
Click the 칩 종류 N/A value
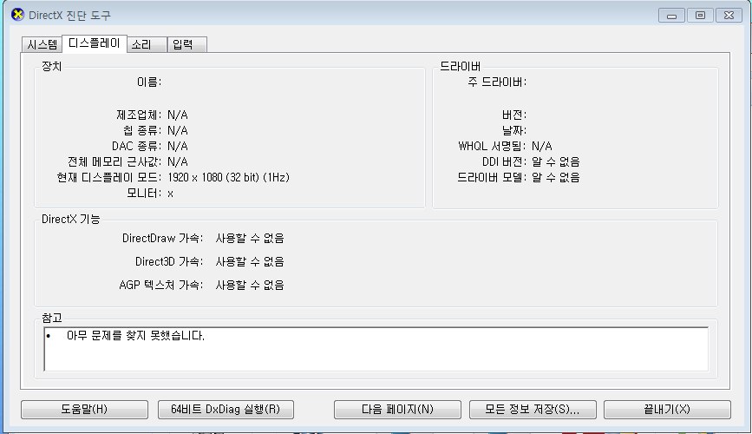point(178,130)
